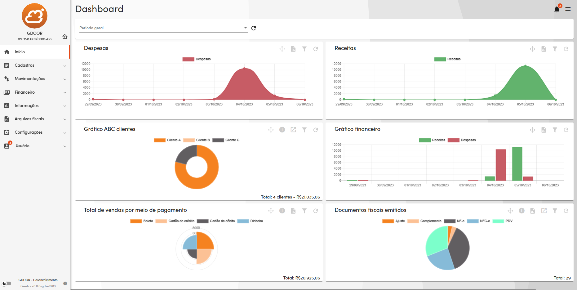The image size is (577, 290).
Task: Reload the Gráfico ABC clientes card
Action: point(316,130)
